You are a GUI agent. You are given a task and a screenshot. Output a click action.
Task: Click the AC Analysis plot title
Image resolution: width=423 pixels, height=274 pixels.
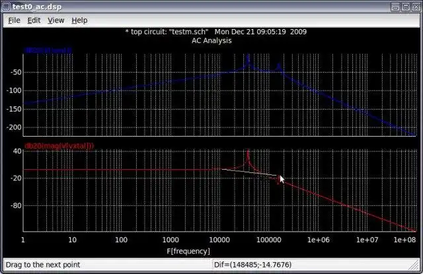211,41
